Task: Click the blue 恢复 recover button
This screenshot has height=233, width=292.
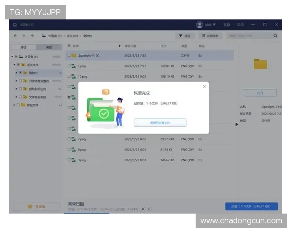Action: [252, 206]
